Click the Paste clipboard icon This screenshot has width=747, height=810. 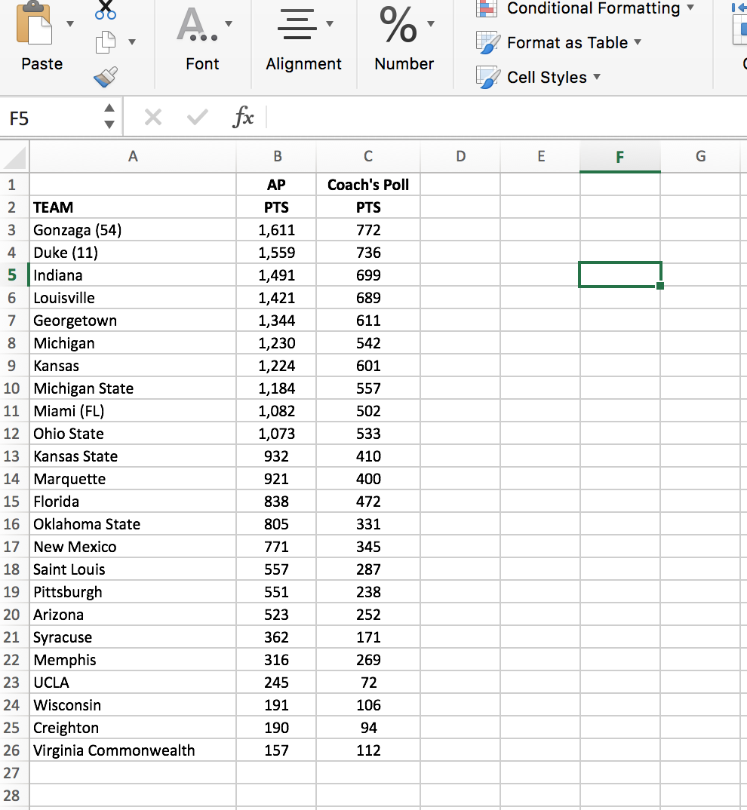click(x=34, y=24)
